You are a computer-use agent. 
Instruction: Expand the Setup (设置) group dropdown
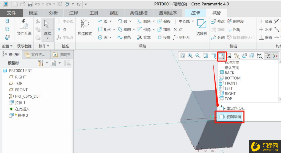7,46
